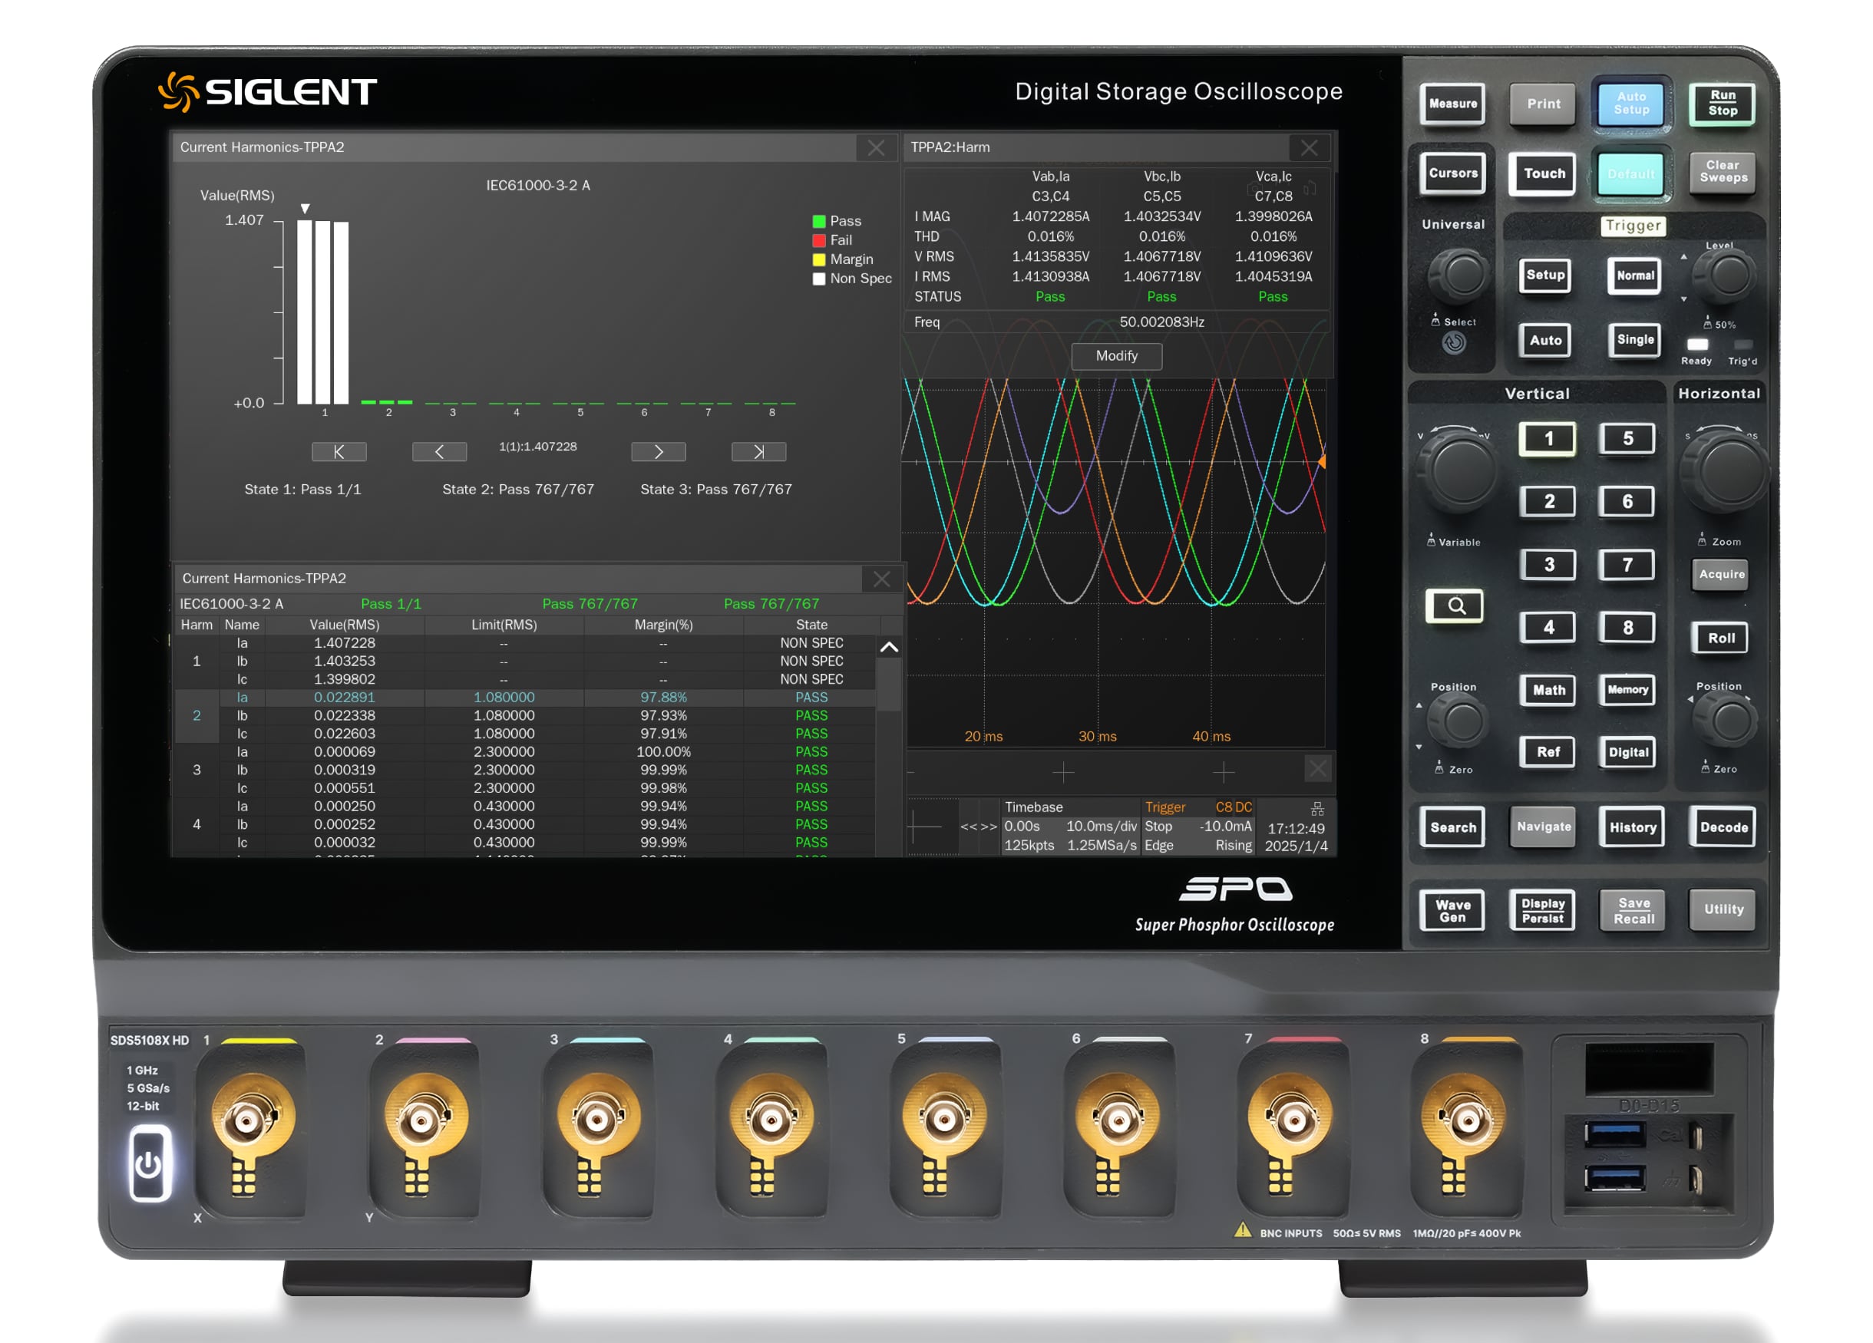Screen dimensions: 1873x1343
Task: Toggle the Run Stop button
Action: coord(1722,104)
